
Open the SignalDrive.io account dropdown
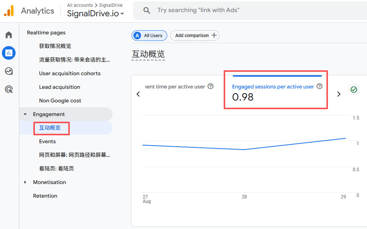96,14
